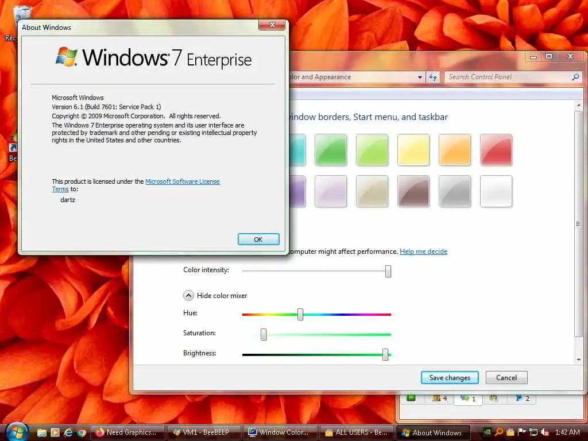
Task: Open the network tray icon
Action: 533,432
